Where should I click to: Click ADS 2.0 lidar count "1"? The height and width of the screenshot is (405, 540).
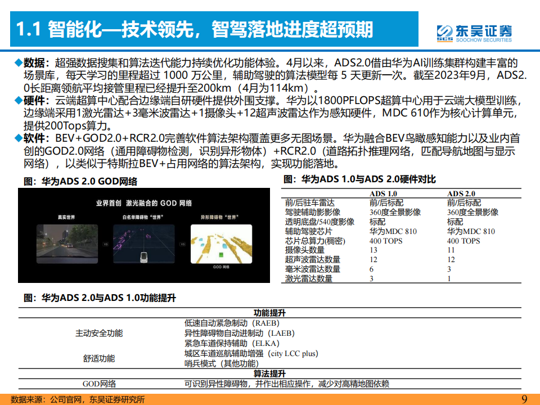click(x=449, y=278)
